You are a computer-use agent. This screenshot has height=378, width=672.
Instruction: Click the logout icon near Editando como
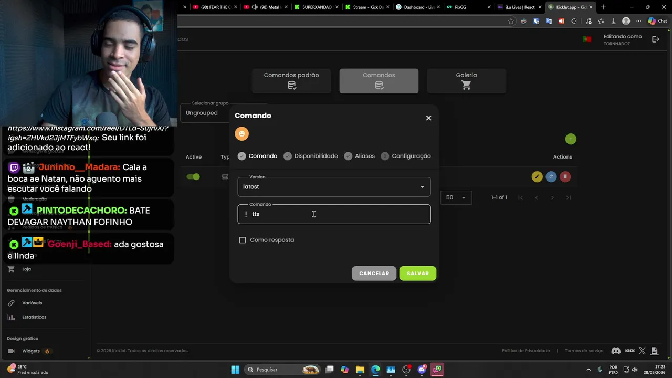(656, 39)
